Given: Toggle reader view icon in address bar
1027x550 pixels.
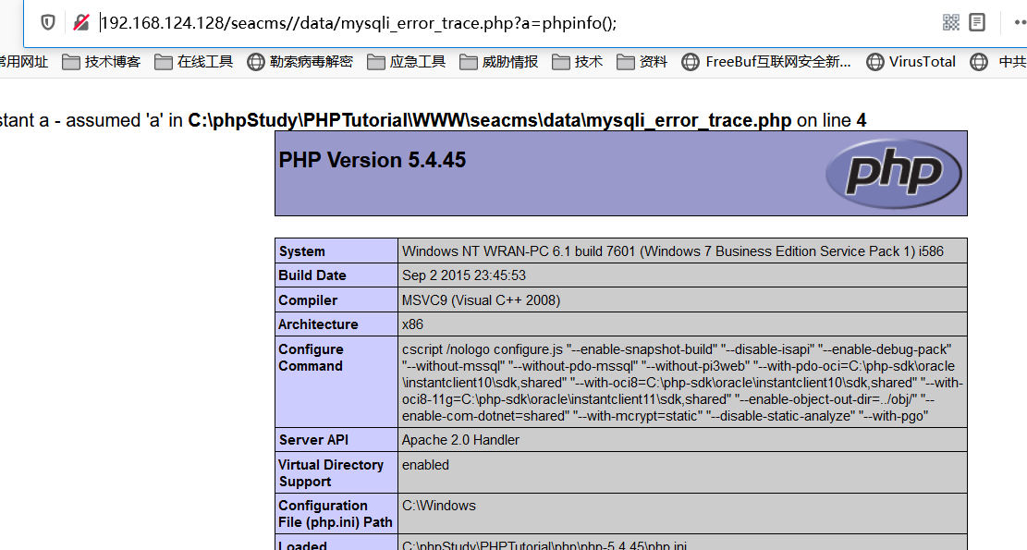Looking at the screenshot, I should coord(977,22).
